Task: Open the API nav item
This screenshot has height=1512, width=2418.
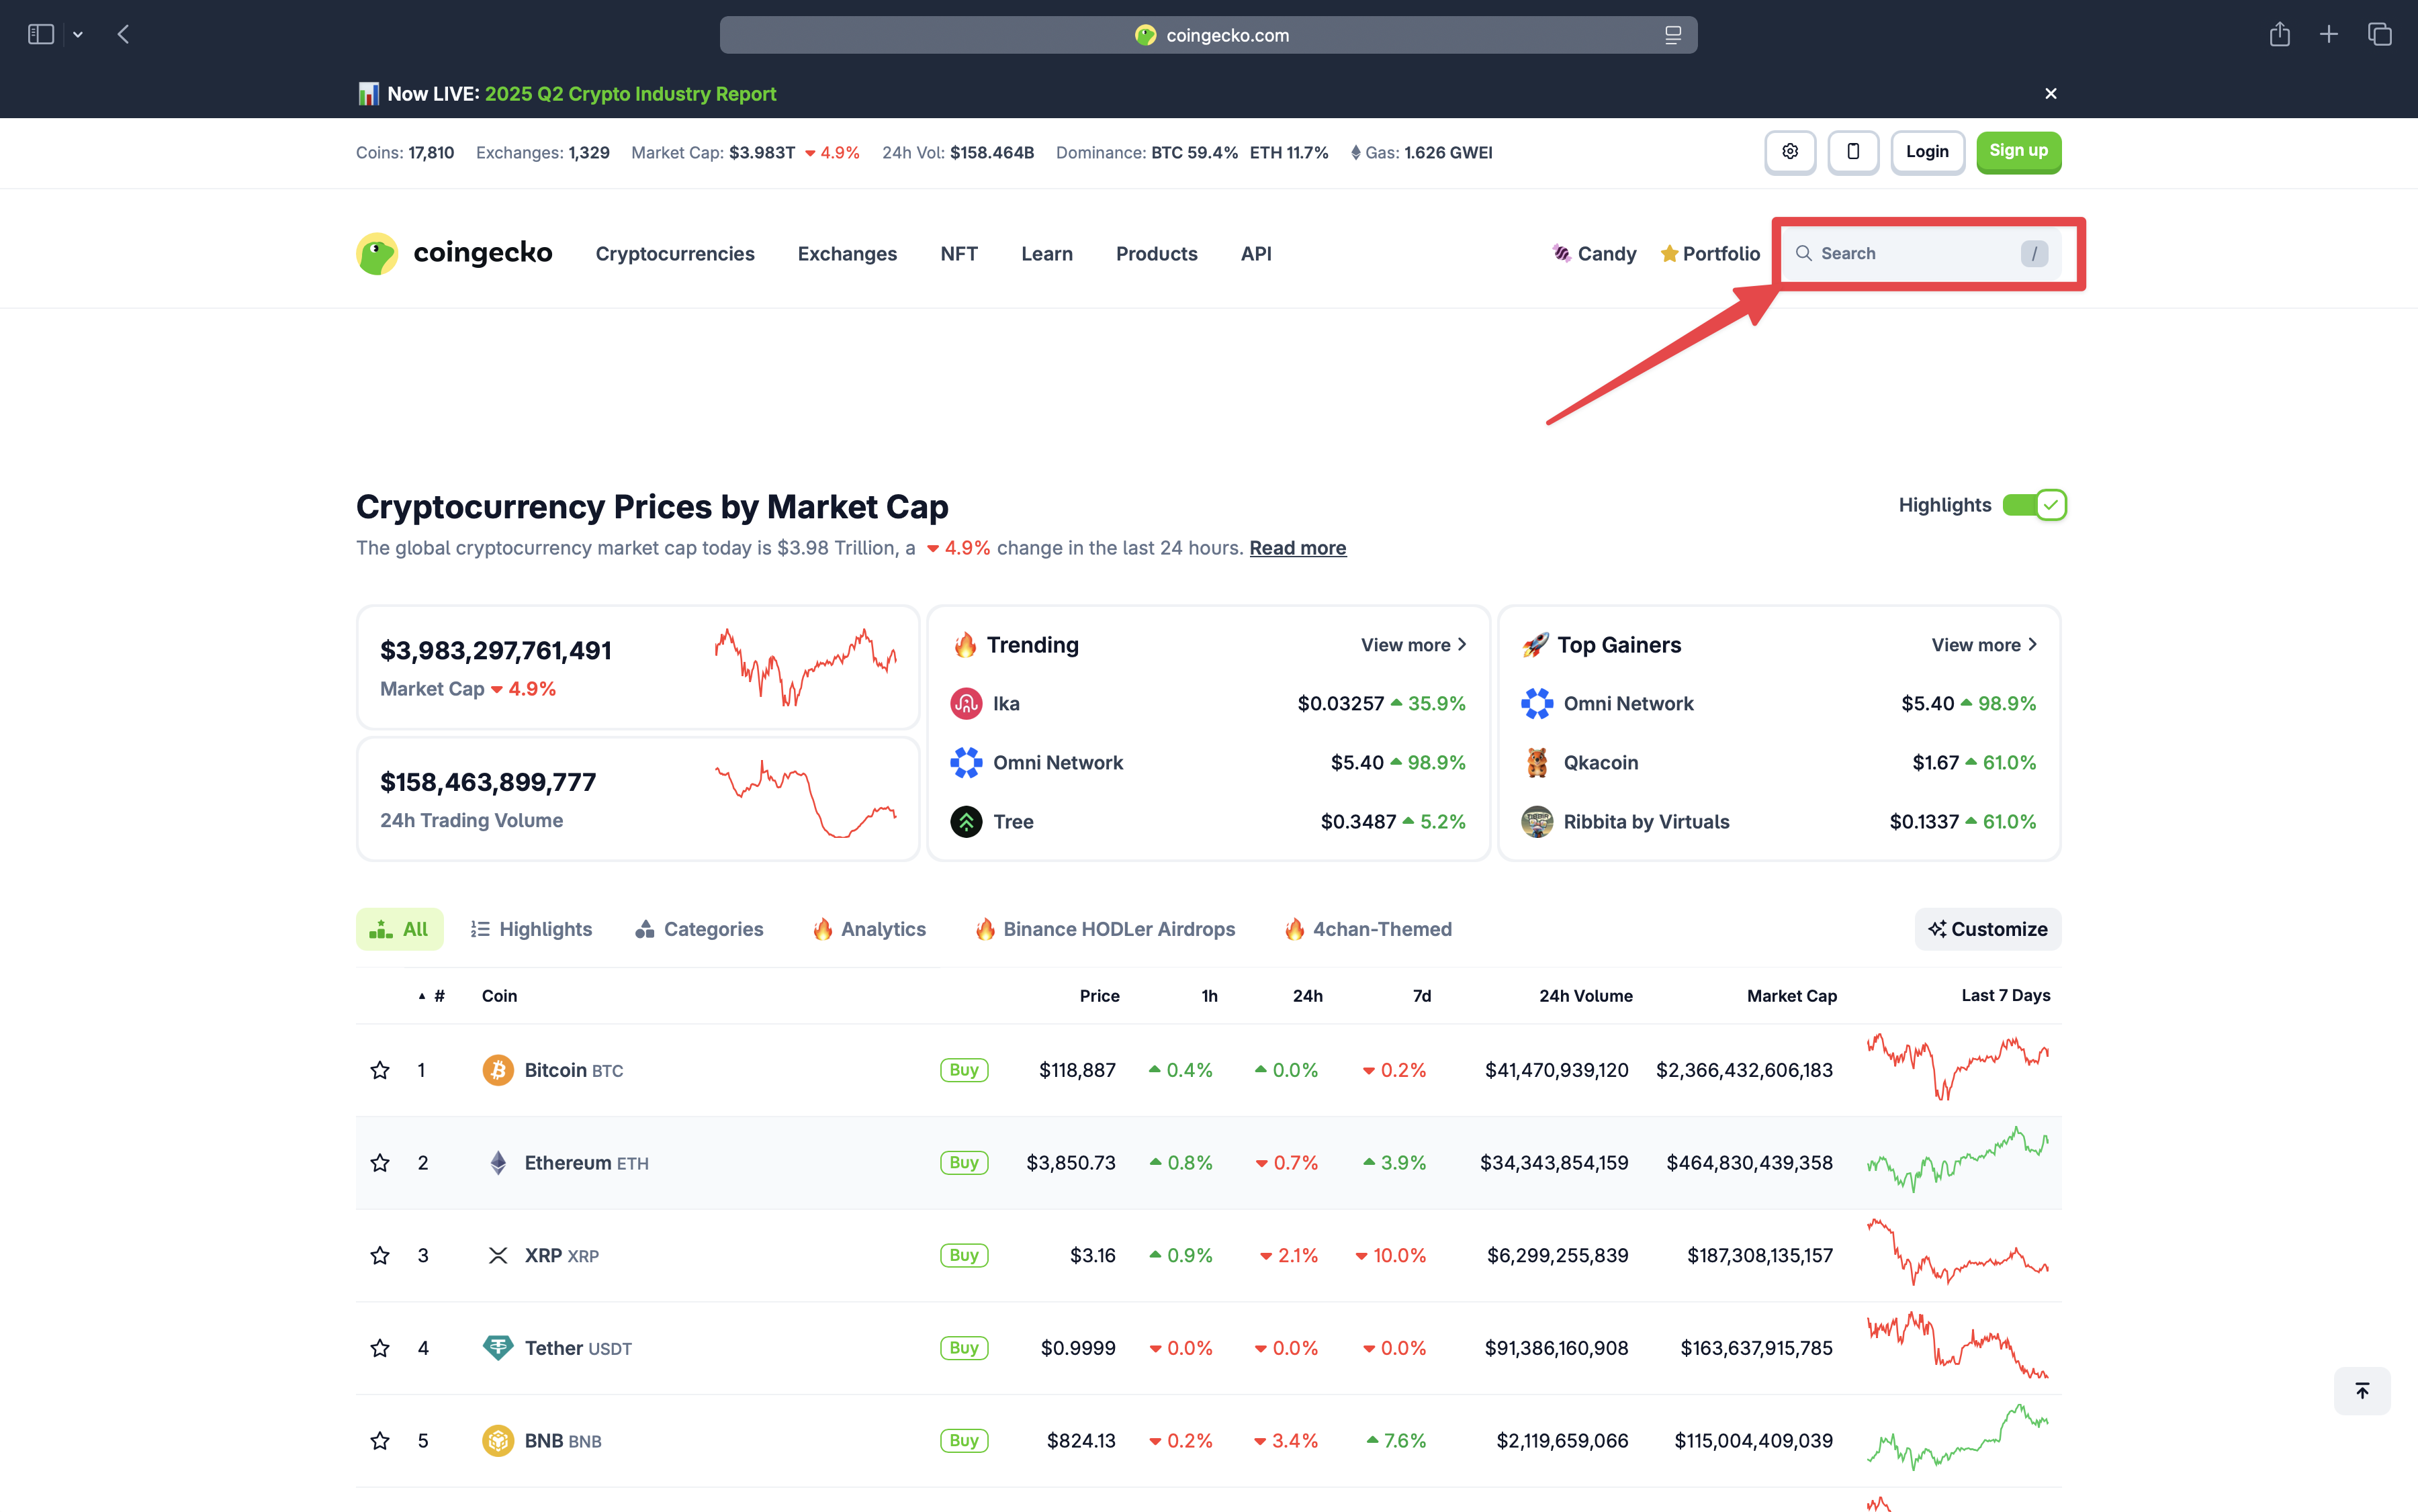Action: 1255,253
